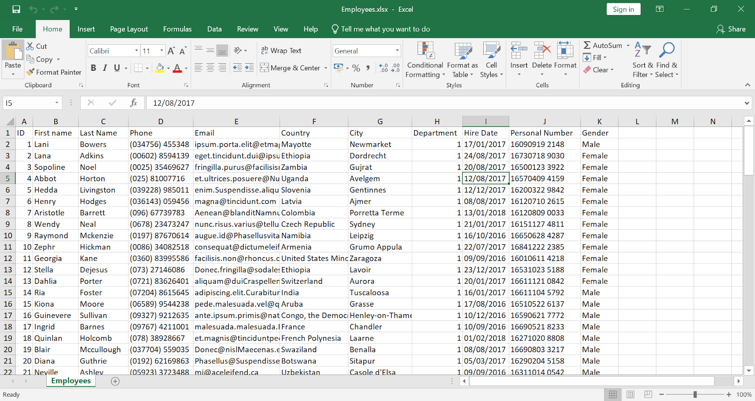Screen dimensions: 755x401
Task: Click the Accounting Number Format icon
Action: [338, 68]
